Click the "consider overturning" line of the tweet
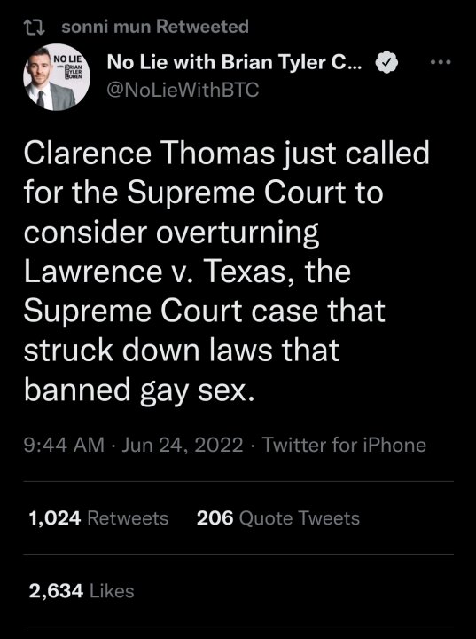The width and height of the screenshot is (476, 639). coord(171,233)
